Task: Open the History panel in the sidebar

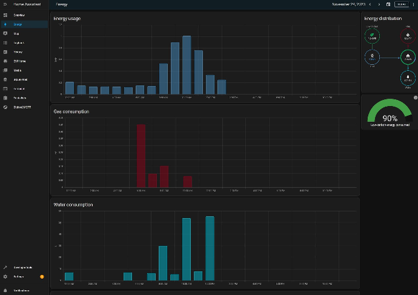Action: click(x=24, y=52)
